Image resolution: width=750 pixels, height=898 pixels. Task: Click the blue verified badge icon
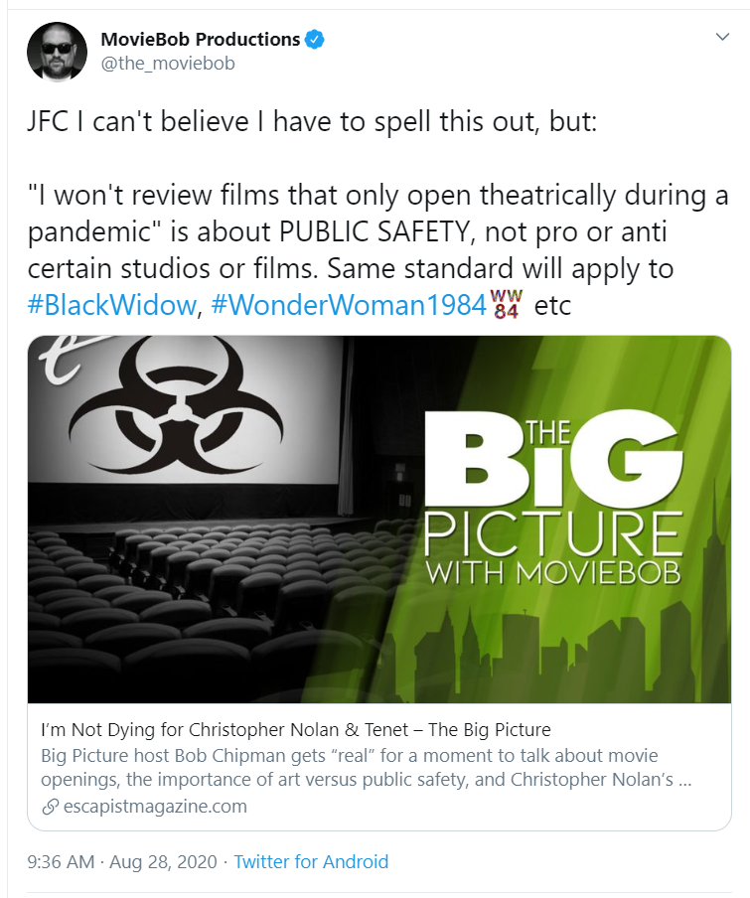[x=314, y=40]
